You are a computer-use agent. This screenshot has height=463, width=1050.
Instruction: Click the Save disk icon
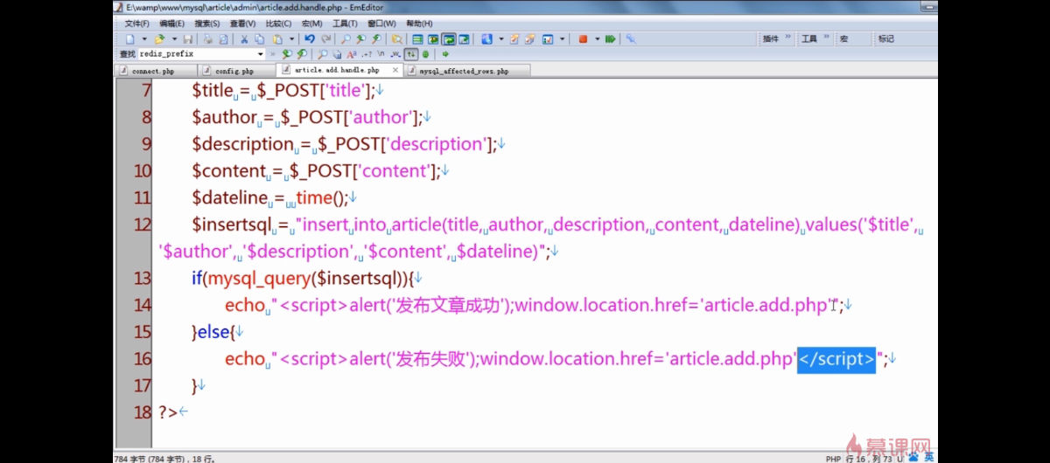tap(188, 38)
